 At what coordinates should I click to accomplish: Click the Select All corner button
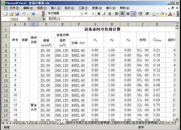tap(6, 24)
